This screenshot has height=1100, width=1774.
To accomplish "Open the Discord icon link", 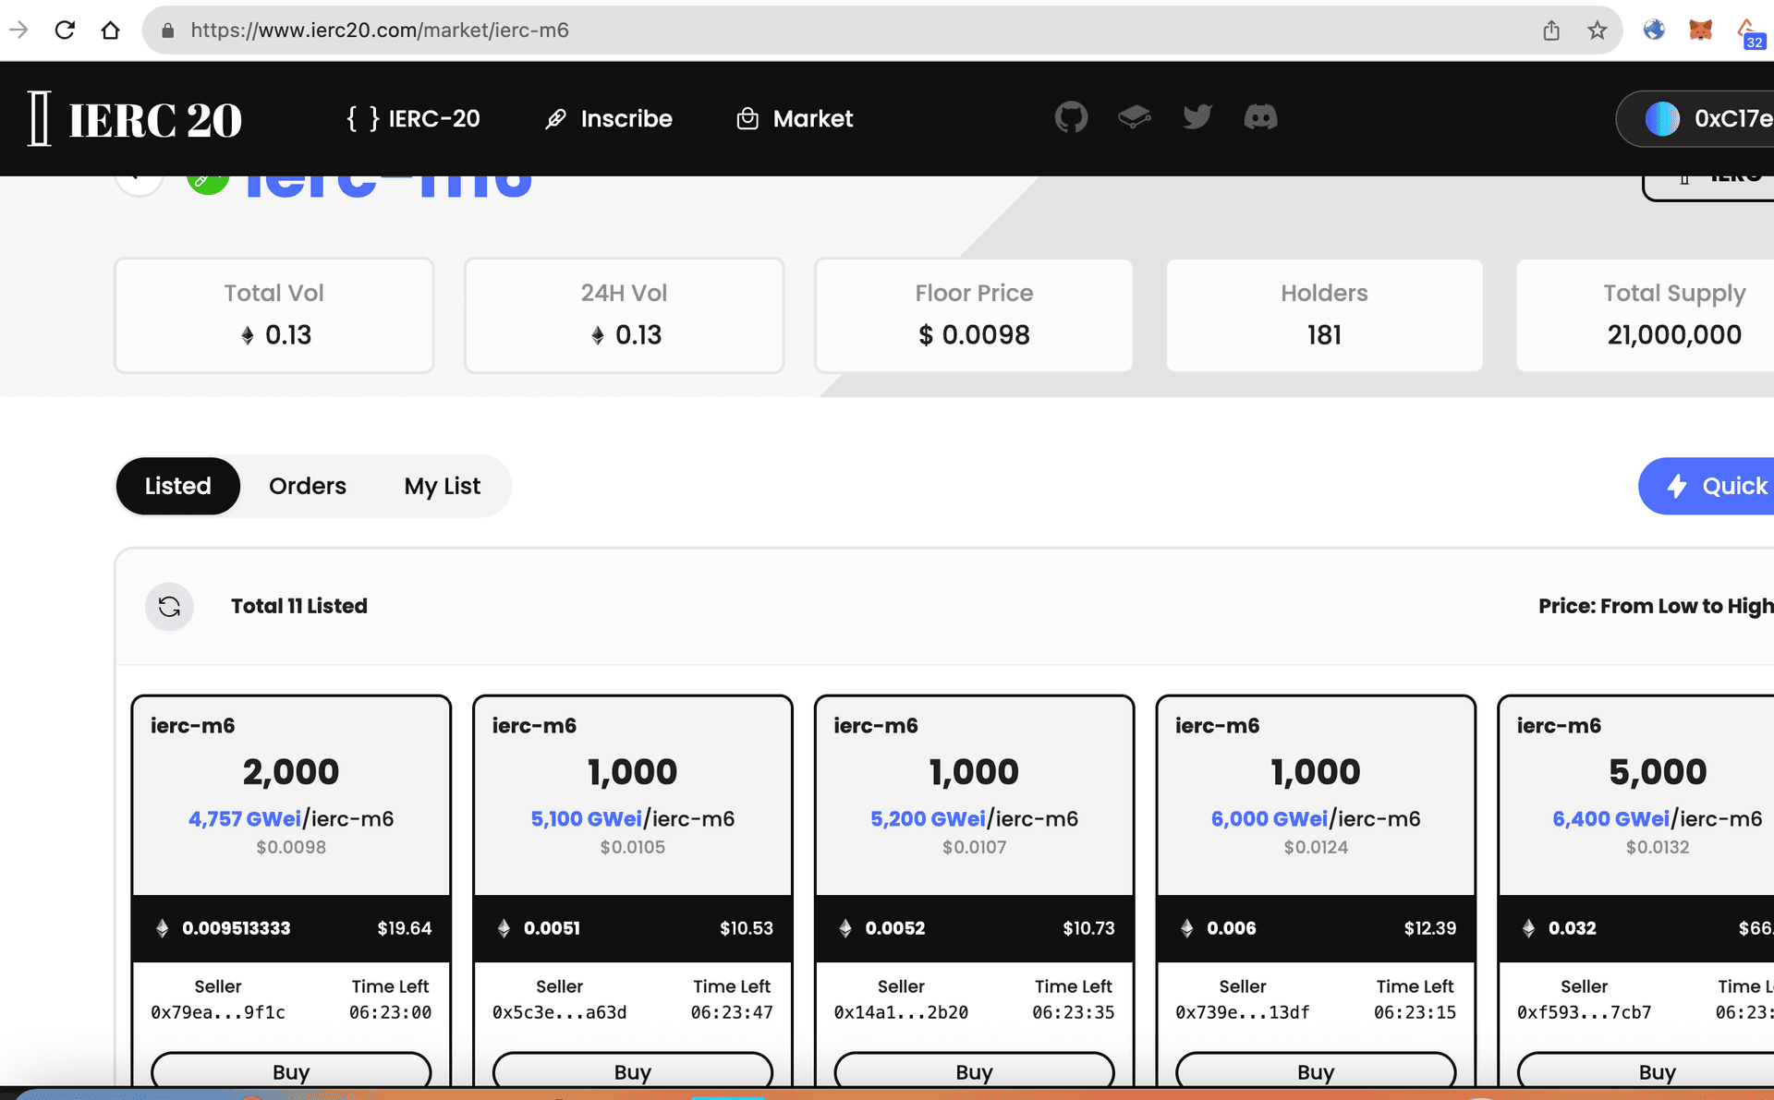I will (1260, 117).
